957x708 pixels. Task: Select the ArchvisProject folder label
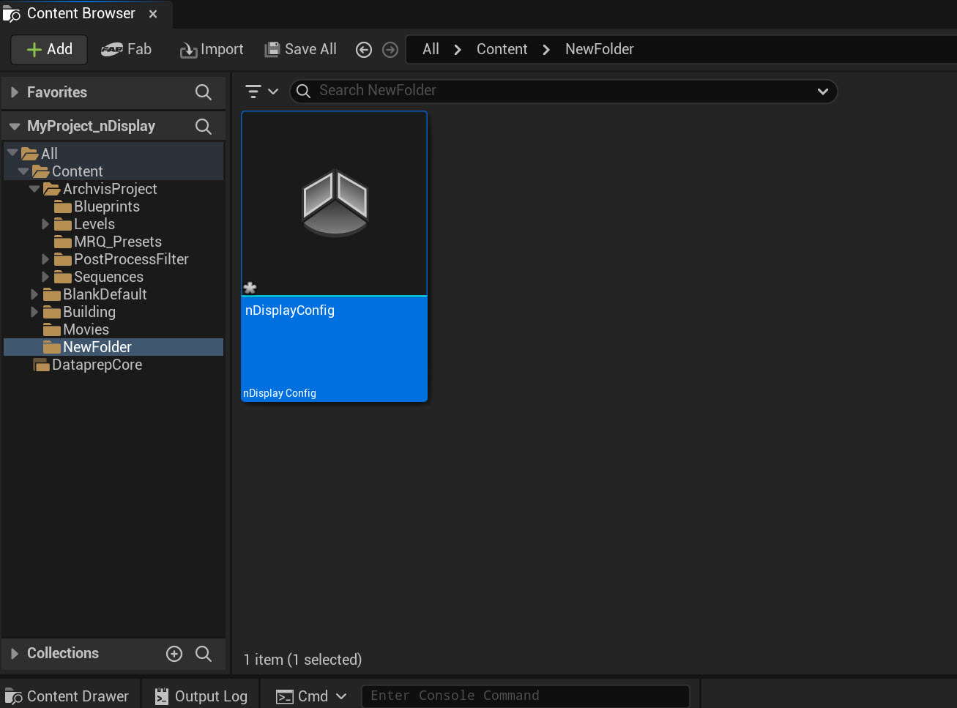[110, 189]
